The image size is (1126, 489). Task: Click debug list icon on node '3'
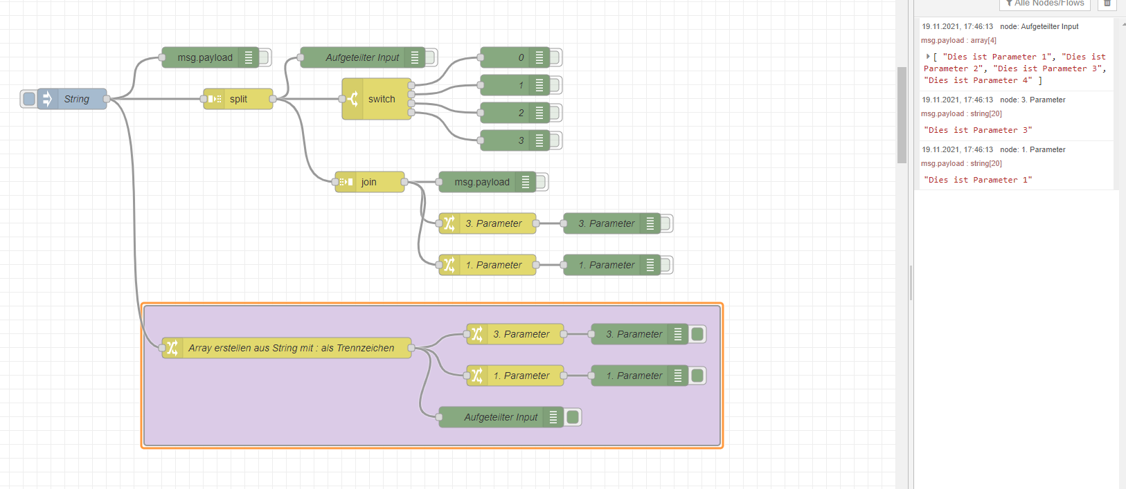[x=539, y=140]
